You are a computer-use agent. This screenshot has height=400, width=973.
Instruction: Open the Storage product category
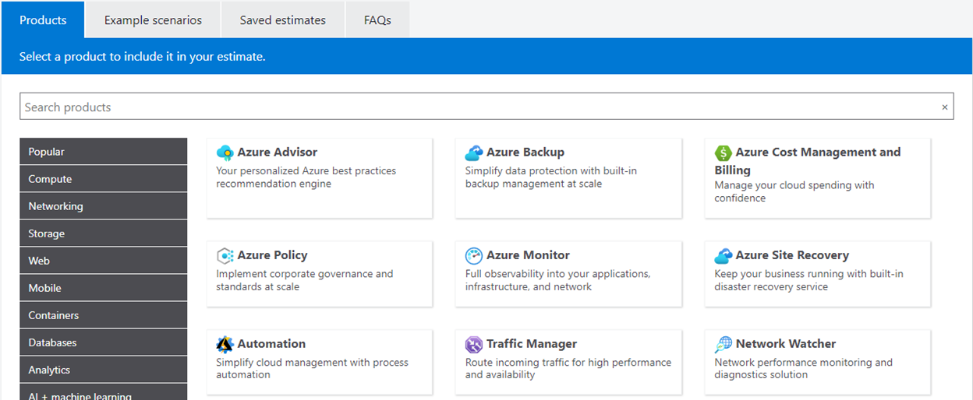(103, 233)
